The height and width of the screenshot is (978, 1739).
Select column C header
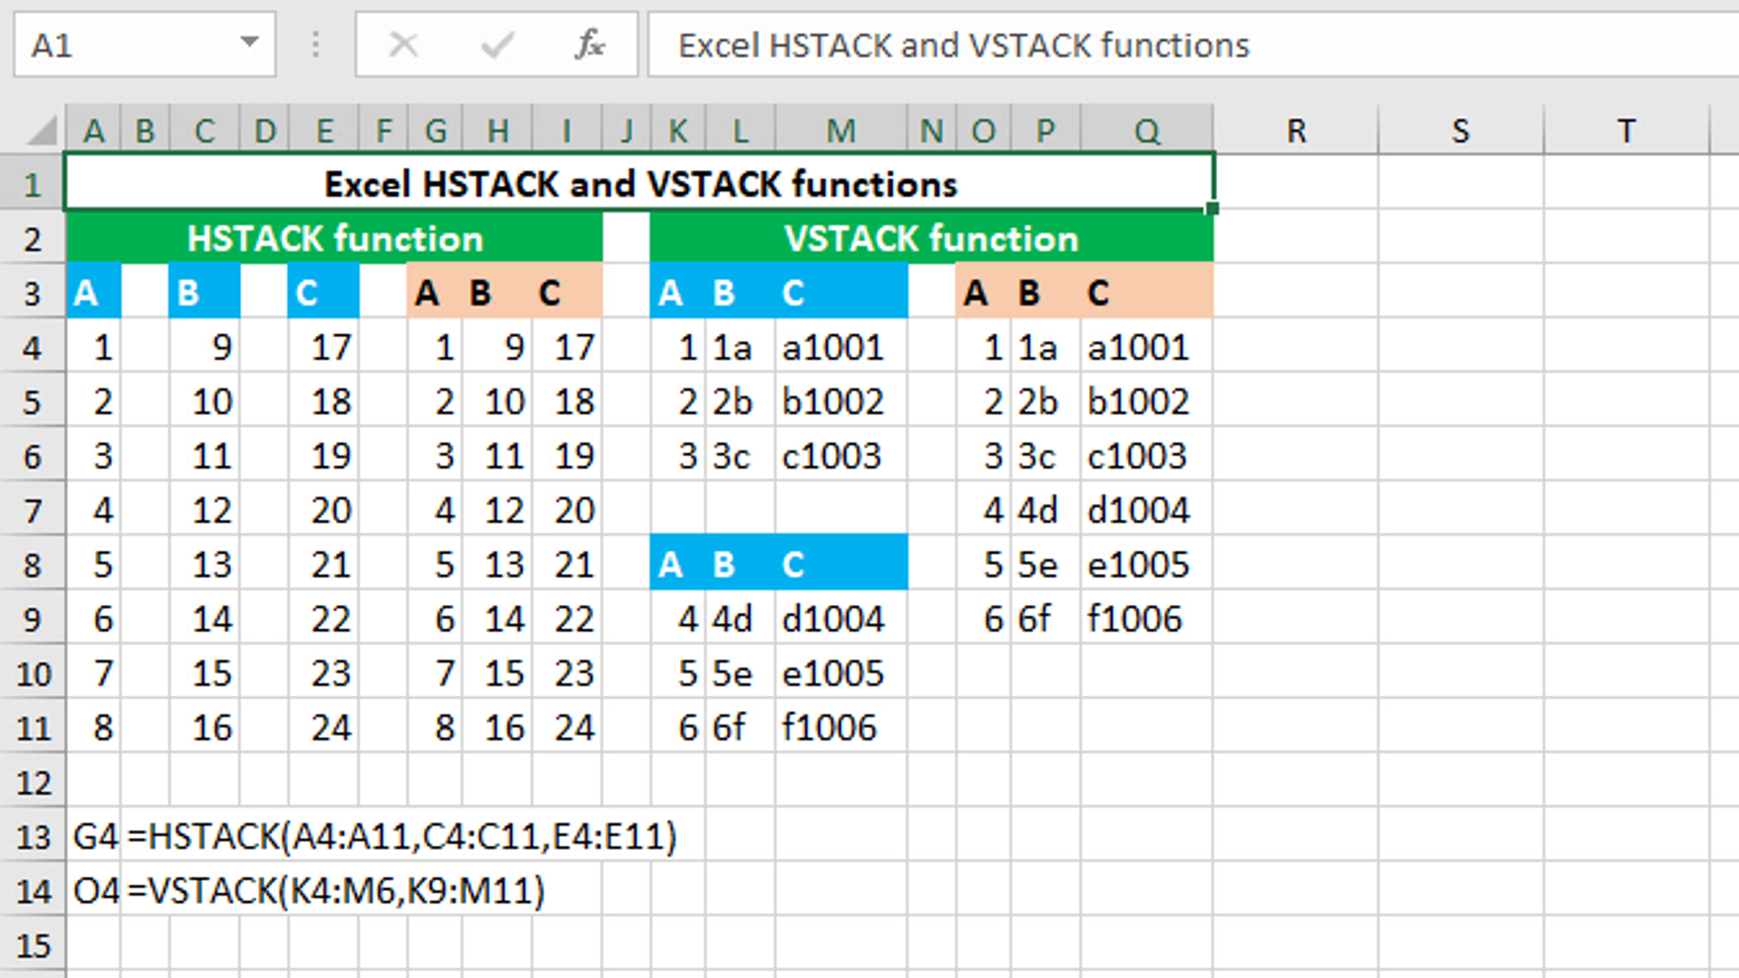pos(205,131)
